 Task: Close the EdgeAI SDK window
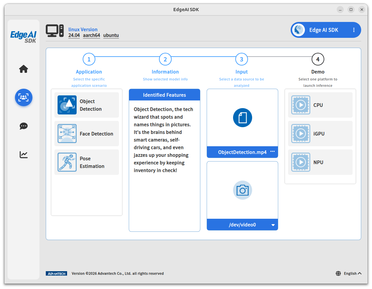pos(362,10)
